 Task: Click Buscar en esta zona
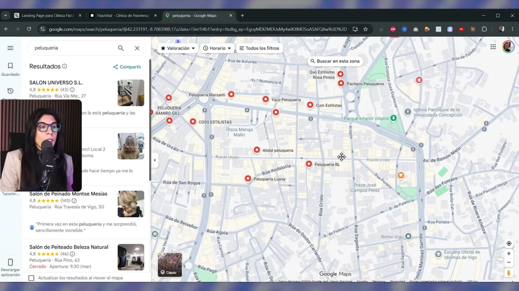click(x=335, y=61)
